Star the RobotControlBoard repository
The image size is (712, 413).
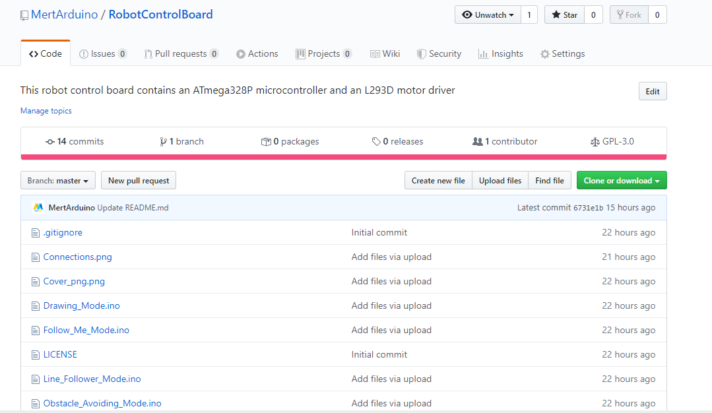[x=564, y=15]
